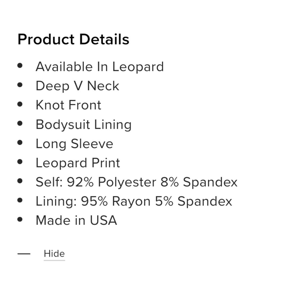
Task: Click the Leopard Print list item
Action: point(78,163)
